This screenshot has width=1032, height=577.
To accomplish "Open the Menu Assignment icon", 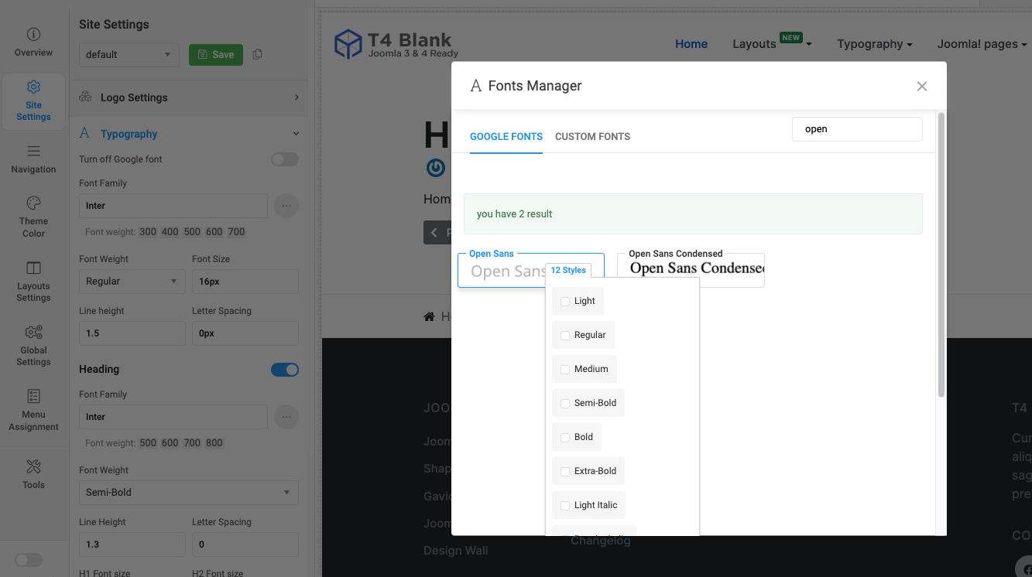I will tap(33, 397).
